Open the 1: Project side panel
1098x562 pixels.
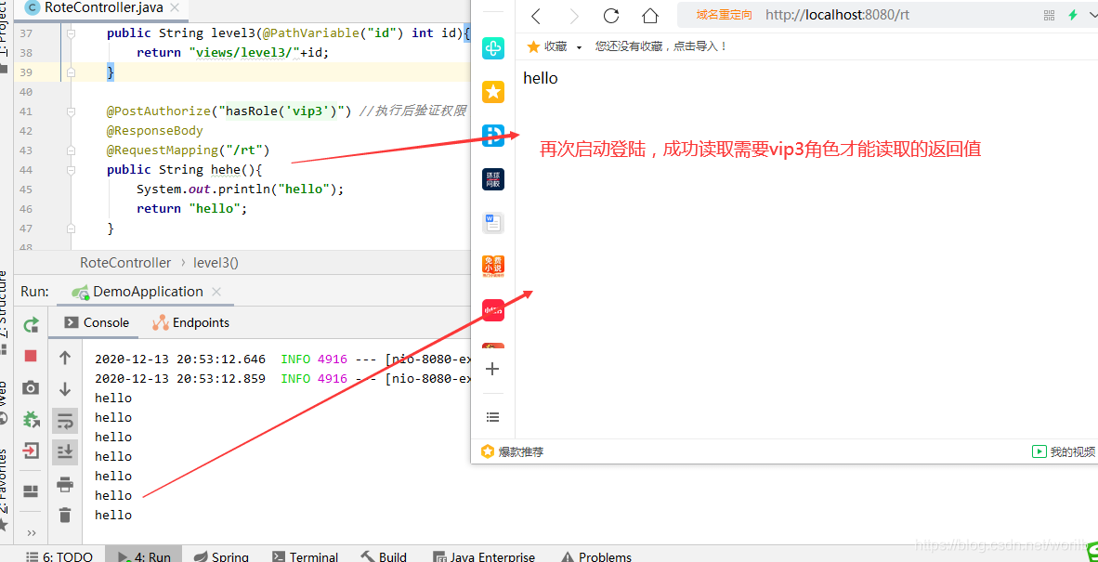click(5, 36)
